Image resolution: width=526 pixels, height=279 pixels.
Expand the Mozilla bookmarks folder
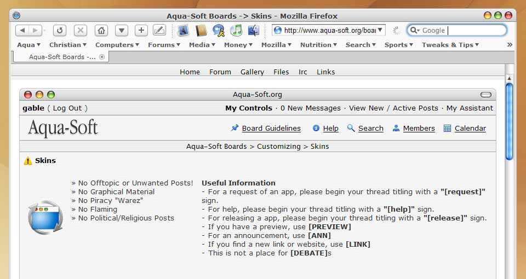[x=276, y=45]
